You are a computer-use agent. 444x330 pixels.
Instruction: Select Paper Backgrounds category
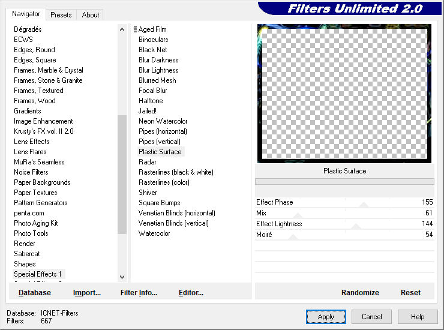(42, 182)
